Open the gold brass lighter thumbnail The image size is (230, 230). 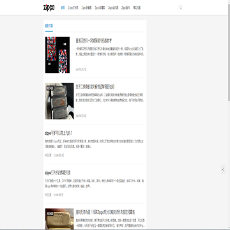[59, 219]
